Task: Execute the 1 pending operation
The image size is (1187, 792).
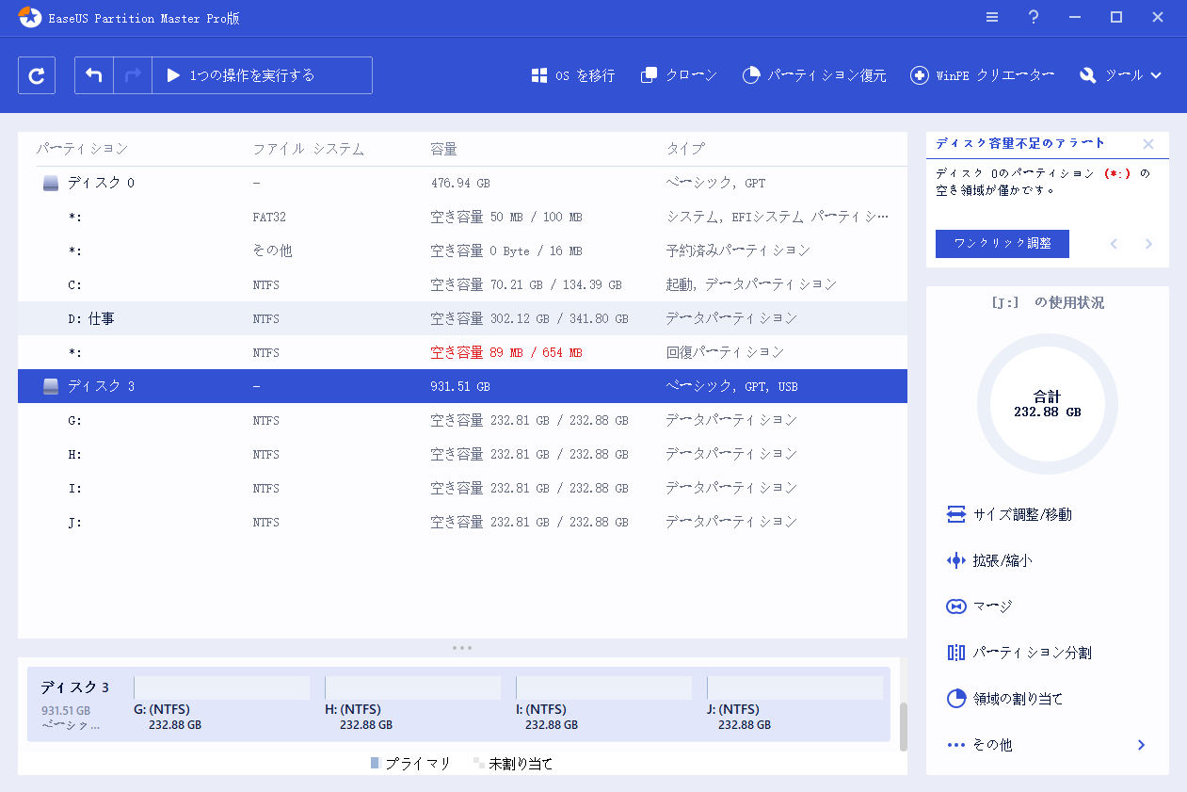Action: coord(242,75)
